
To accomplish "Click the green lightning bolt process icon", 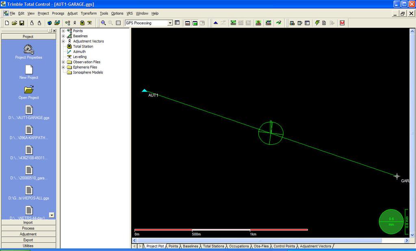I will [317, 23].
